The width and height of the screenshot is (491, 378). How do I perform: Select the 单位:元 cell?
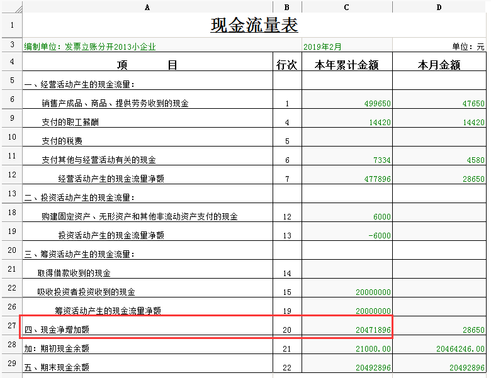tap(468, 47)
